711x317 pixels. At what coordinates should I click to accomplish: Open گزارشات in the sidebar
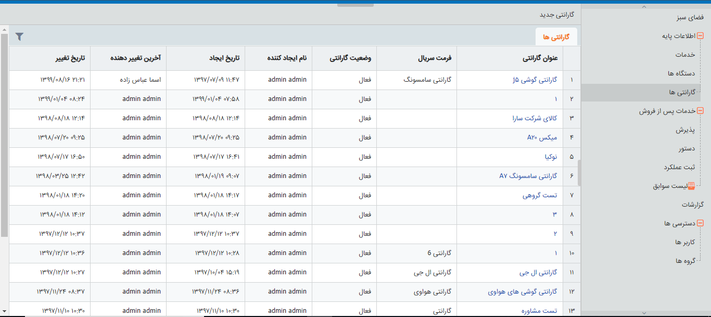[x=693, y=205]
